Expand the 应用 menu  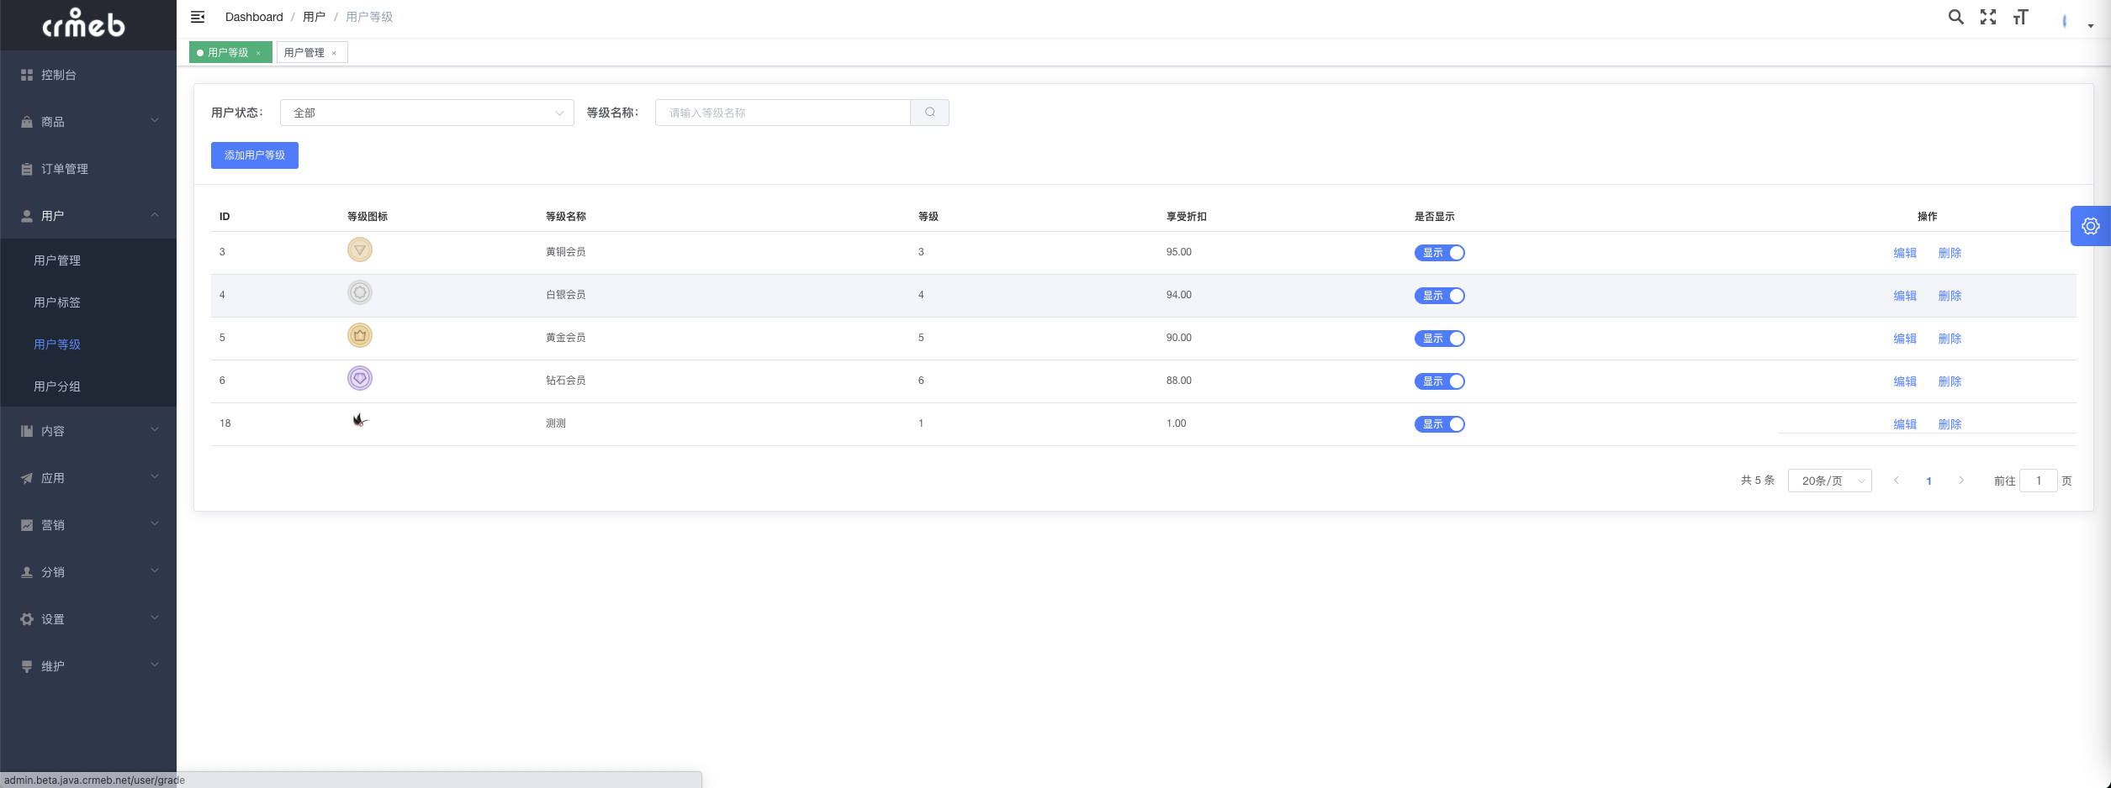click(x=155, y=477)
